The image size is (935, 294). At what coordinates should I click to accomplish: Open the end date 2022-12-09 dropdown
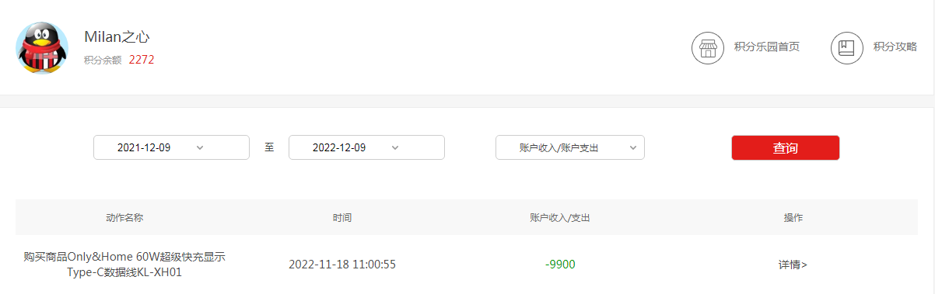[x=366, y=147]
